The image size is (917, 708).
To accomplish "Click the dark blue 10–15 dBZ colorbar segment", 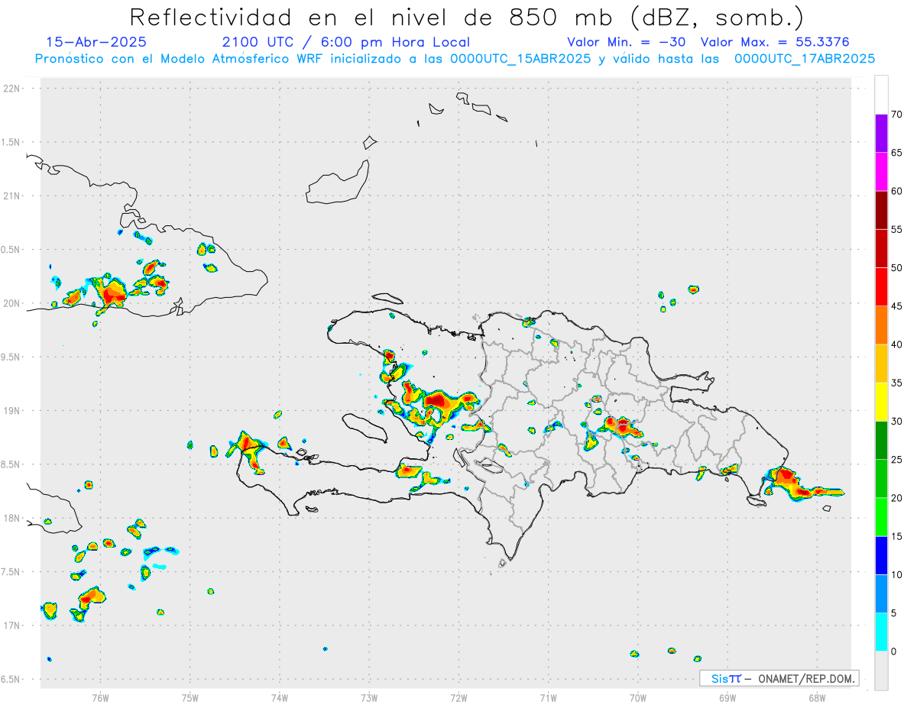I will 881,555.
